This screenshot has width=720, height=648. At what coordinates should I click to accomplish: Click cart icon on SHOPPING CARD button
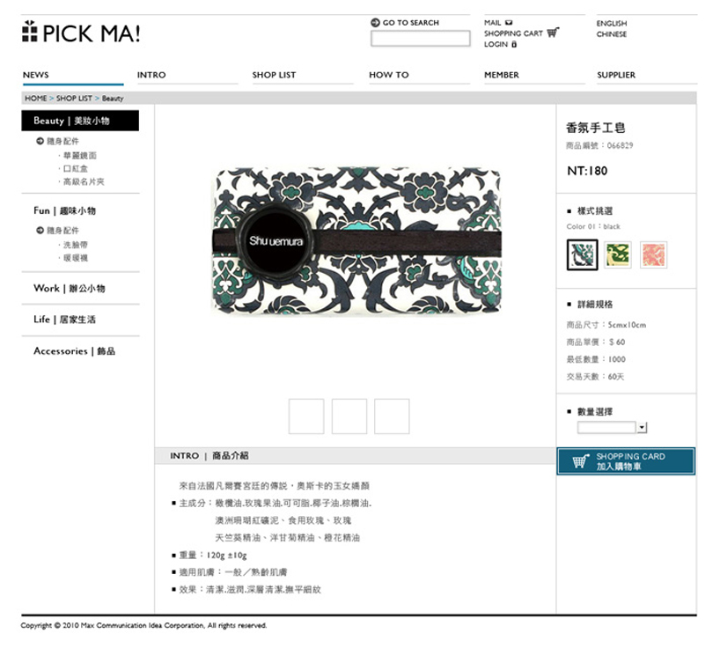click(581, 461)
